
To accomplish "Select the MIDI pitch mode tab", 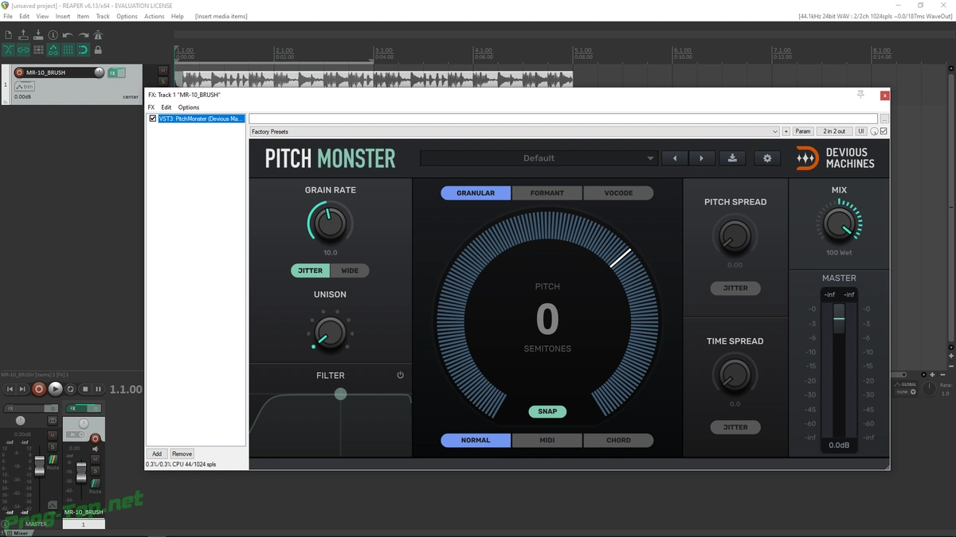I will tap(547, 440).
